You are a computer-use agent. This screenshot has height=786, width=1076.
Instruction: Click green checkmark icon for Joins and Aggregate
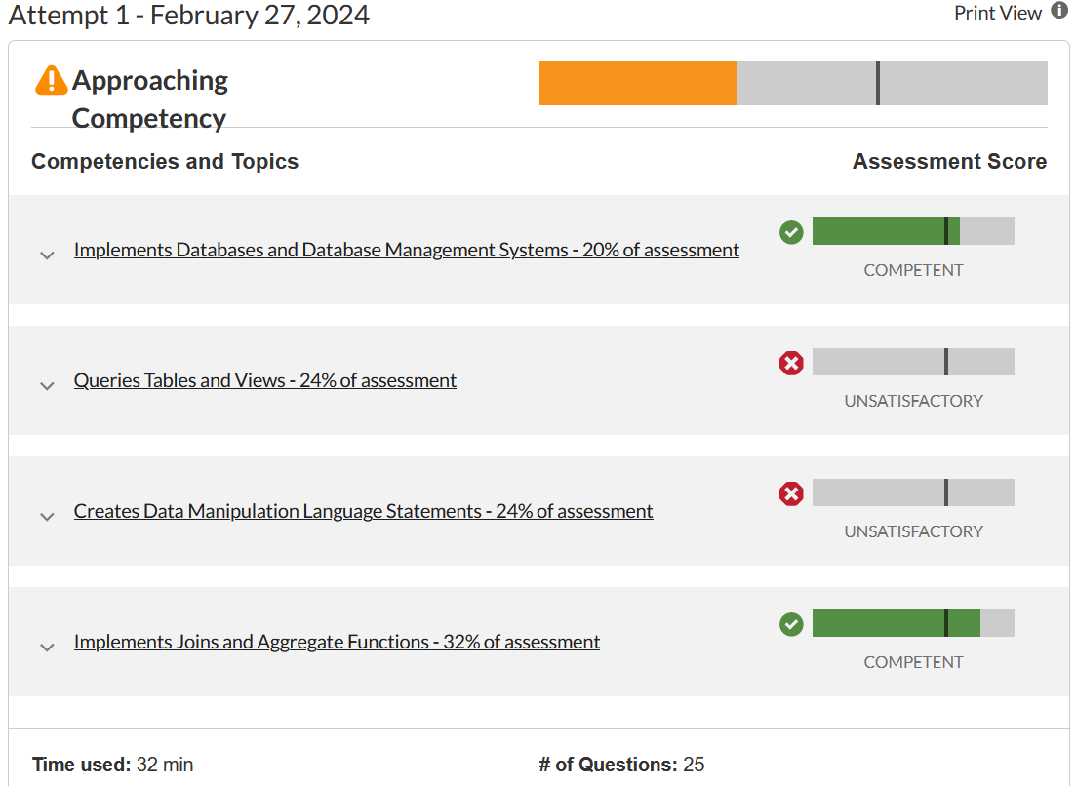coord(791,624)
